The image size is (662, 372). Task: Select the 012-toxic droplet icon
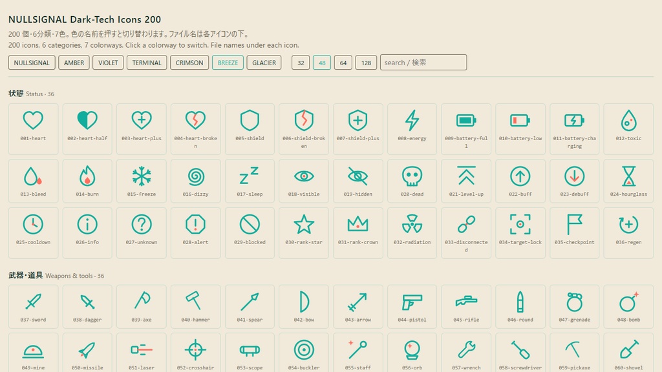(628, 120)
